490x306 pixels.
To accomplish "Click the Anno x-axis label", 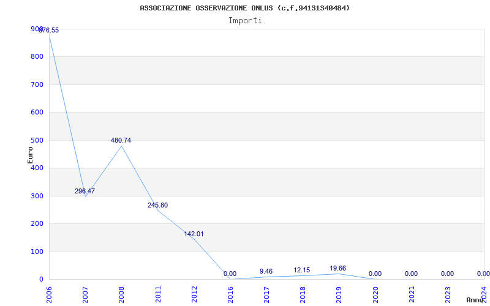I will point(475,300).
